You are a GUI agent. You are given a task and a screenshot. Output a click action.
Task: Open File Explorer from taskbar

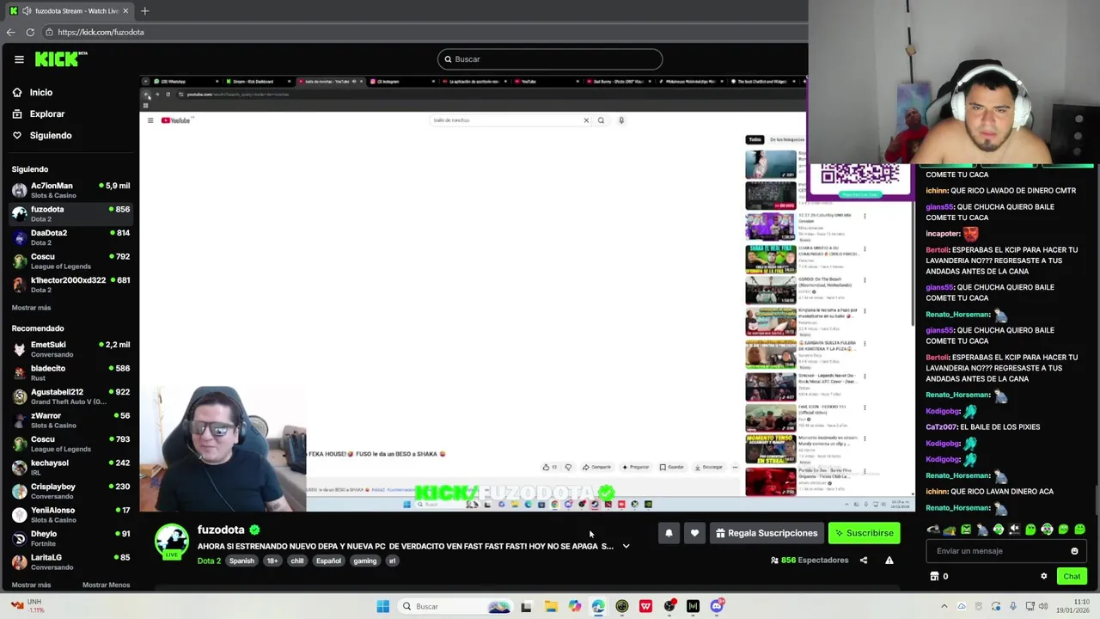[551, 606]
